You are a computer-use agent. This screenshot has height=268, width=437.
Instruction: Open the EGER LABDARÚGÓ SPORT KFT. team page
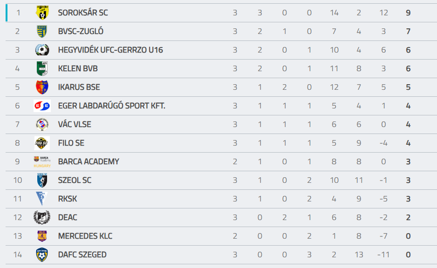[111, 106]
